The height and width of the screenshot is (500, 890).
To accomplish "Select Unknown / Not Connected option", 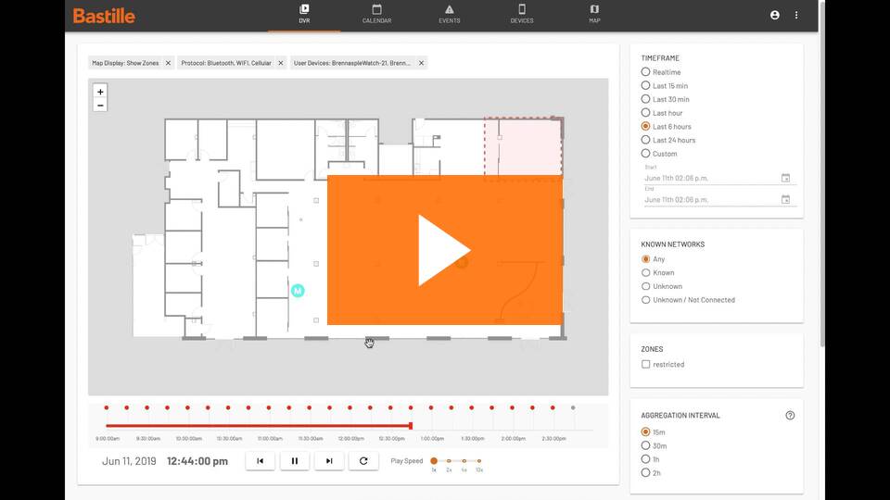I will click(x=645, y=300).
